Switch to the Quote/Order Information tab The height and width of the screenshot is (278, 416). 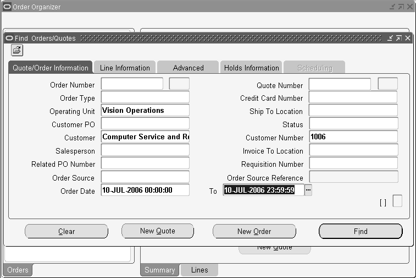51,68
